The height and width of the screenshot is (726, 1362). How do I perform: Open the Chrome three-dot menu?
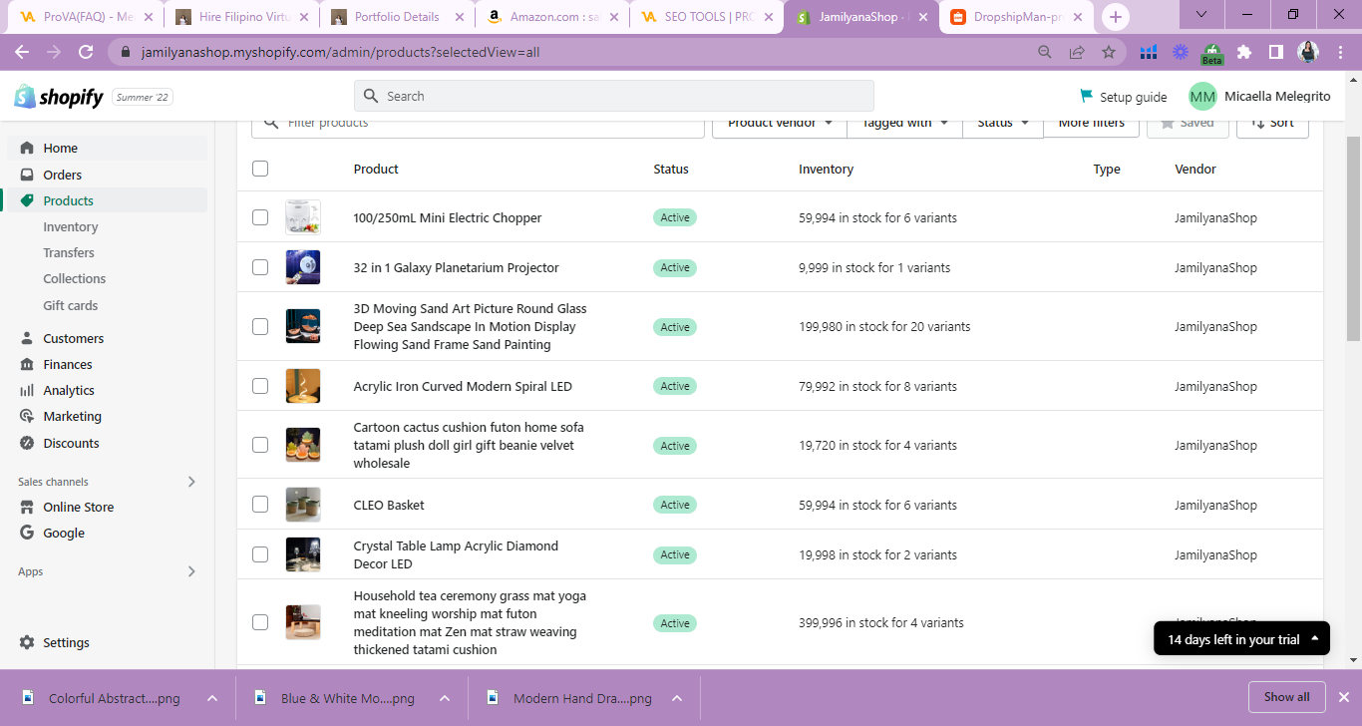point(1340,52)
